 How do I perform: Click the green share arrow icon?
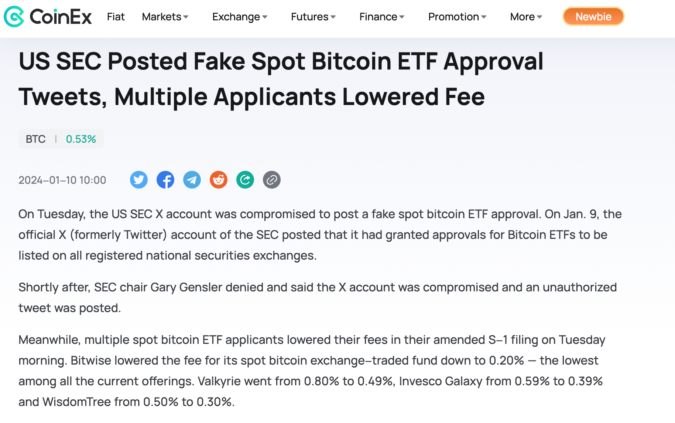pyautogui.click(x=245, y=180)
